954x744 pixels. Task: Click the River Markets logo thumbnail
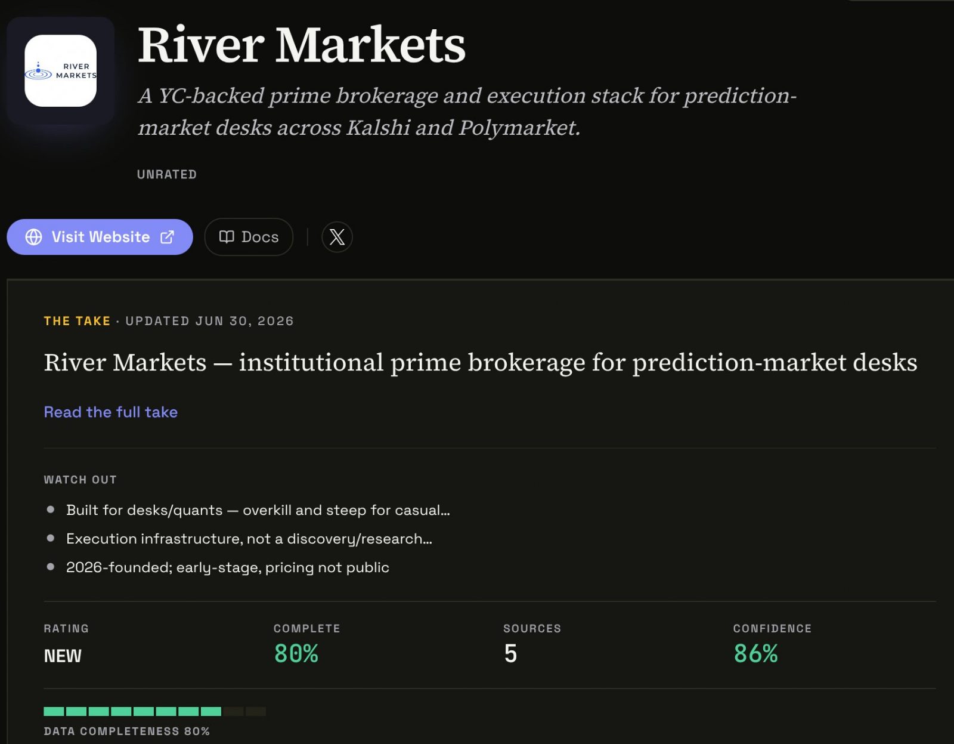tap(60, 71)
